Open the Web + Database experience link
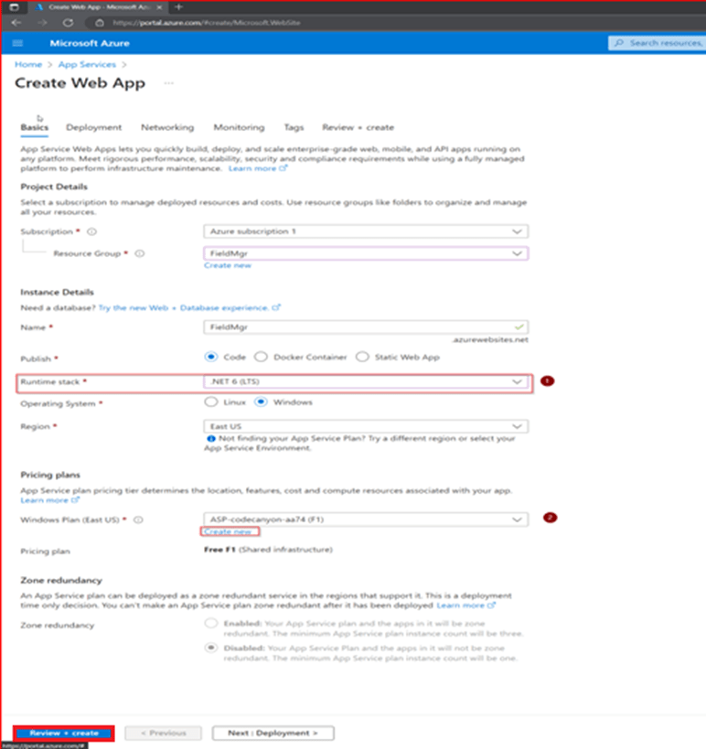 (x=189, y=307)
